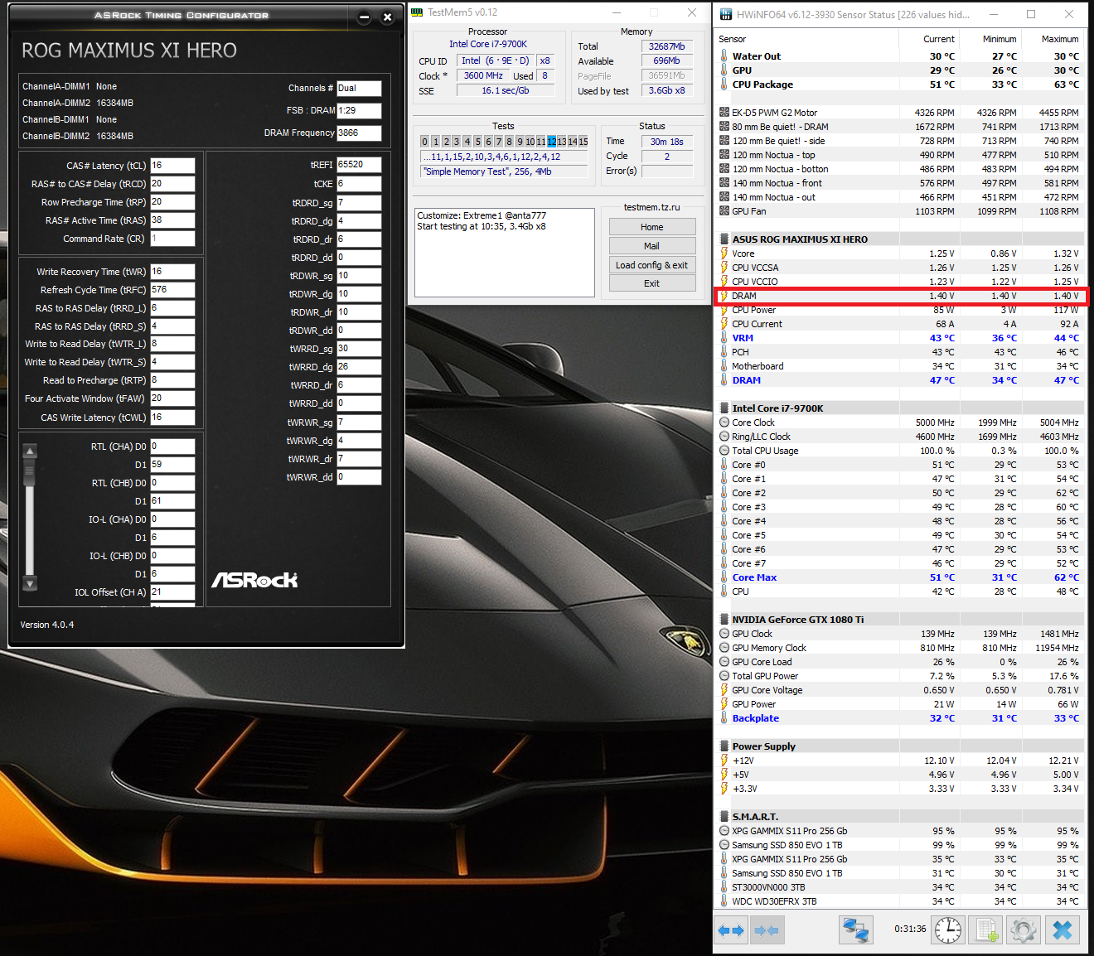Click the Command Rate (CR) field

click(x=172, y=239)
